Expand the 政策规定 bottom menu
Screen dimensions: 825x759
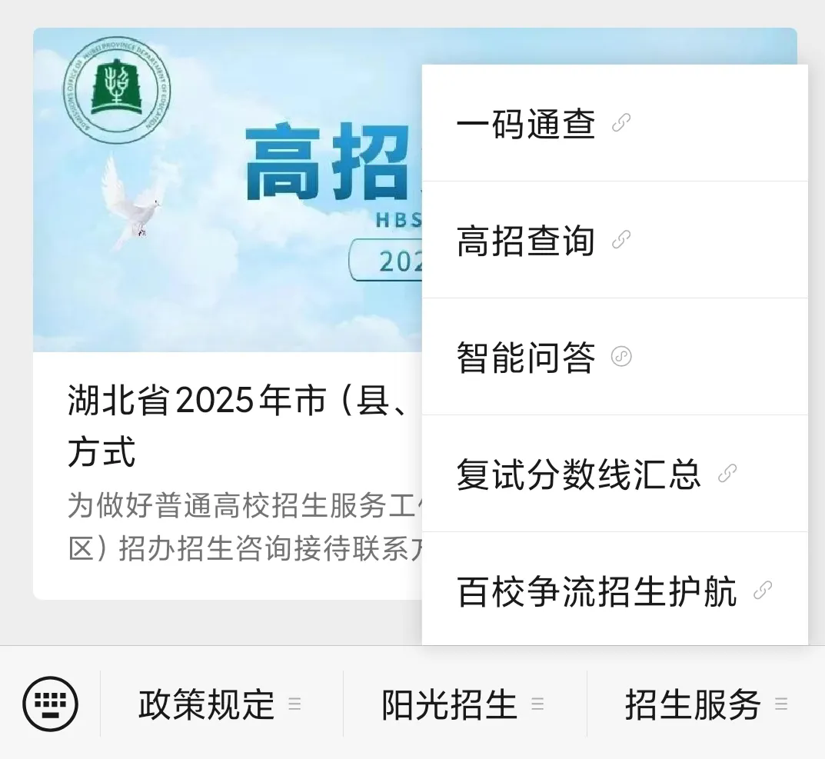coord(221,704)
